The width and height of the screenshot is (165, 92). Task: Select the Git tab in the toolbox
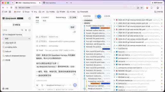pos(97,16)
